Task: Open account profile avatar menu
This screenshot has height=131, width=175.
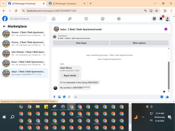Action: [168, 19]
